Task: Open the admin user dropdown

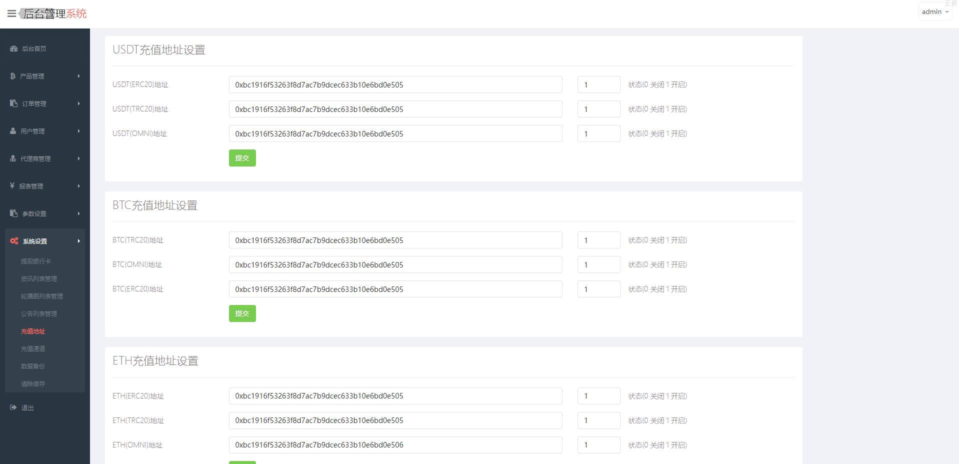Action: point(935,11)
